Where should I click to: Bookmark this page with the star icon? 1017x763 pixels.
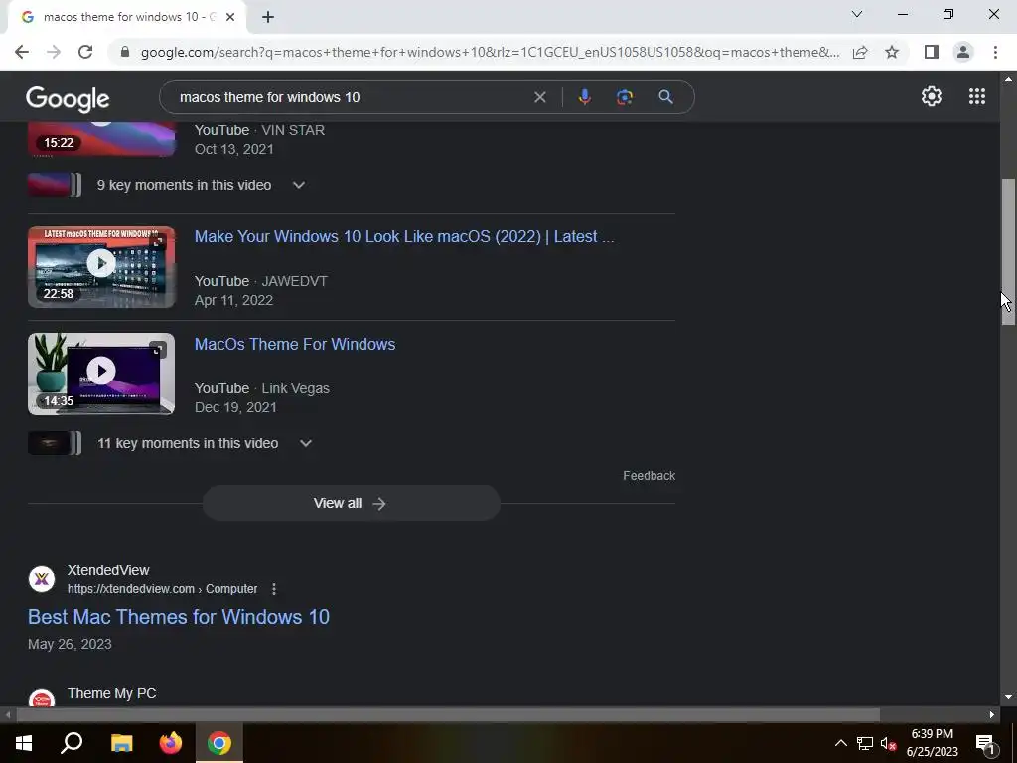[892, 52]
